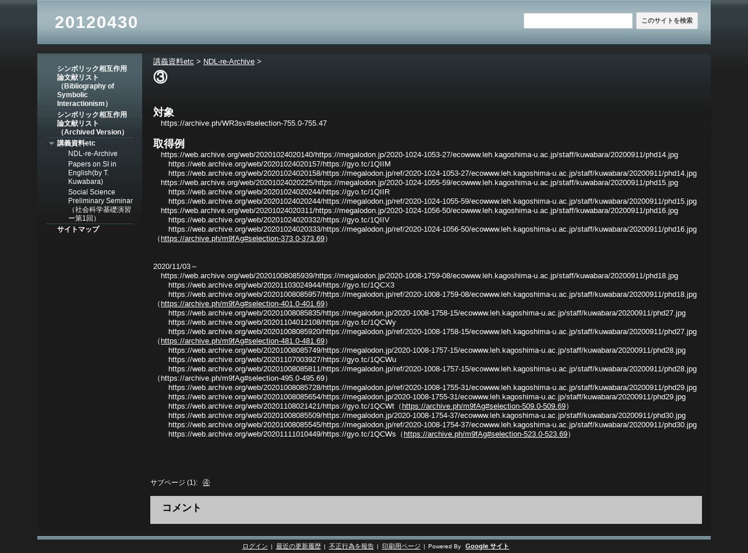Click the 2020/11/03～ date text
Image resolution: width=748 pixels, height=553 pixels.
tap(175, 267)
